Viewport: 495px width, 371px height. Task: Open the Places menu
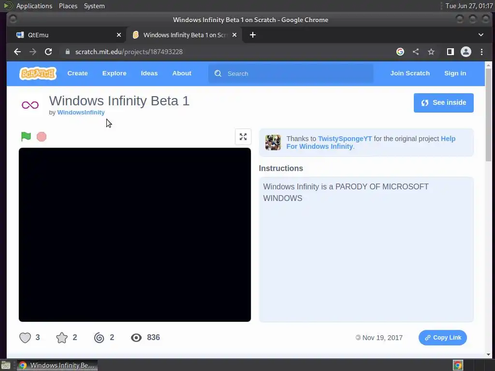68,6
